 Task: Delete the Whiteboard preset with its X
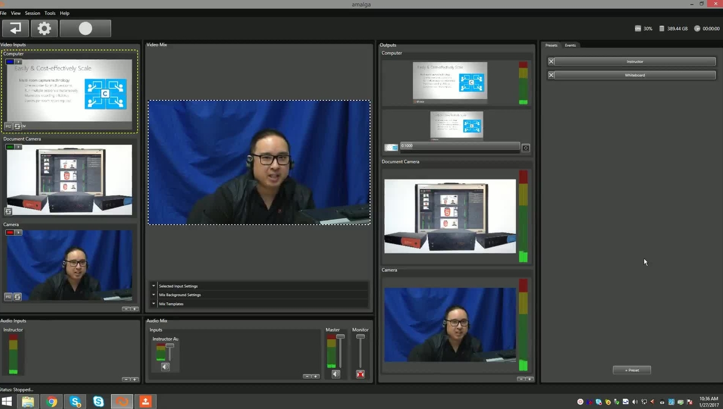coord(551,75)
